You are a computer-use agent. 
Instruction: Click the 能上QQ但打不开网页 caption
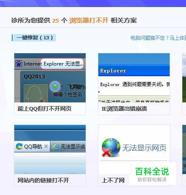click(44, 109)
